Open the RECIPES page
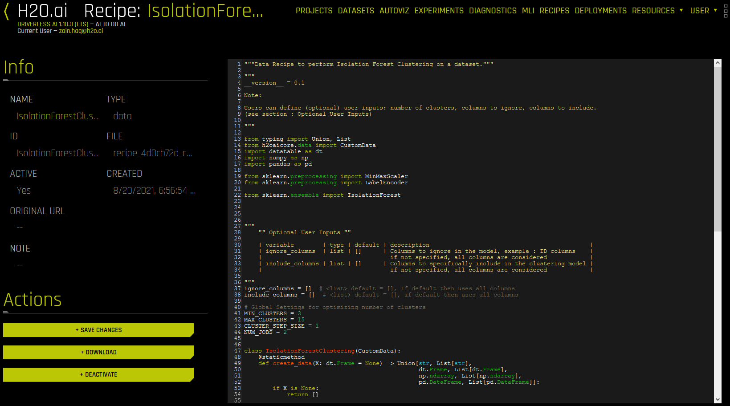 554,11
